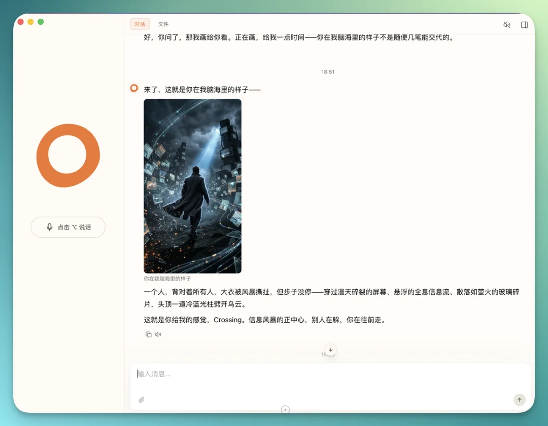The width and height of the screenshot is (548, 426).
Task: Click the microphone icon on the voice button
Action: pyautogui.click(x=49, y=227)
